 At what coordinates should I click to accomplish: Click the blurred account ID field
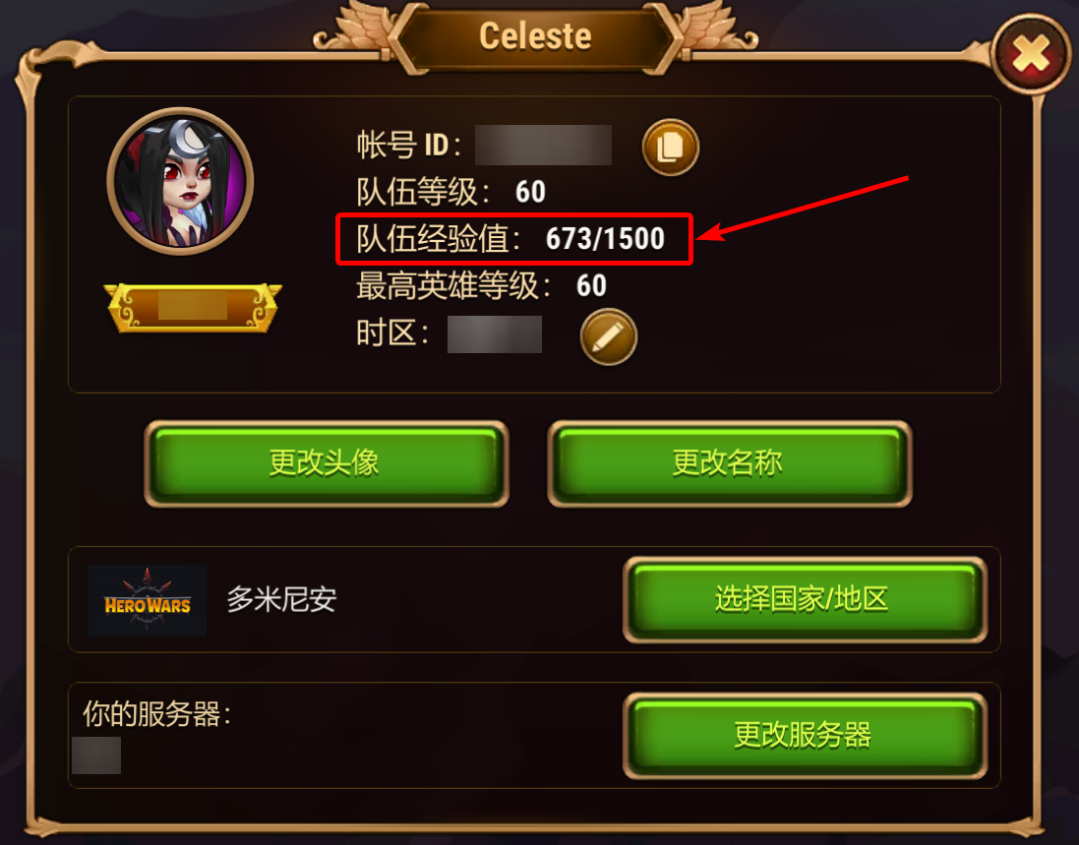[x=543, y=146]
